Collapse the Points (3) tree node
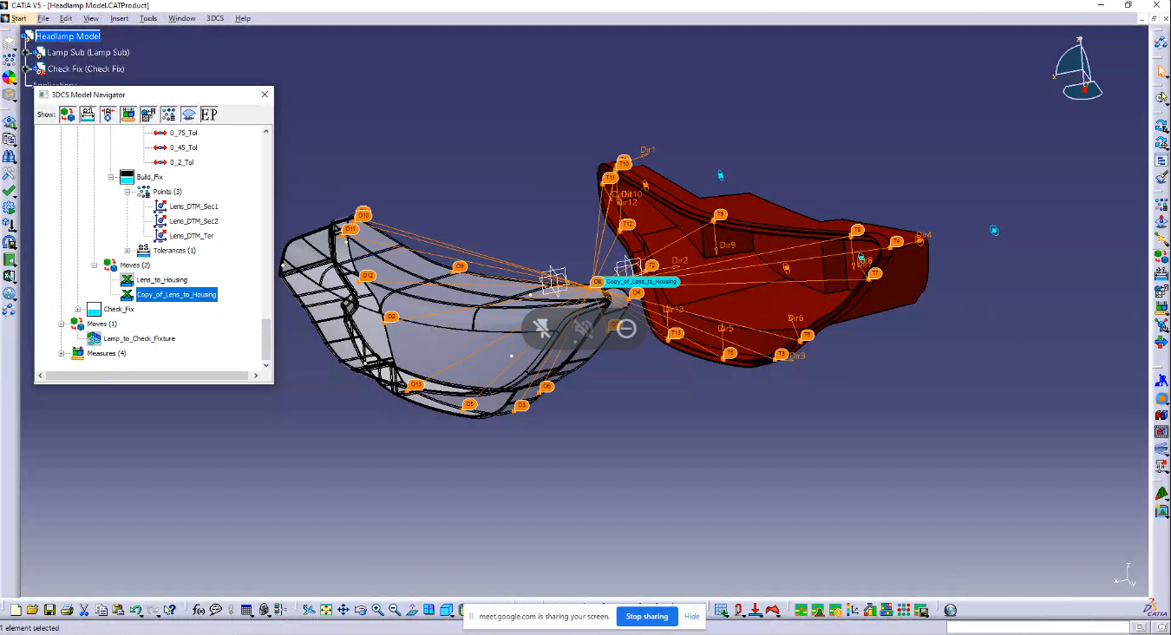Image resolution: width=1171 pixels, height=635 pixels. pos(128,192)
